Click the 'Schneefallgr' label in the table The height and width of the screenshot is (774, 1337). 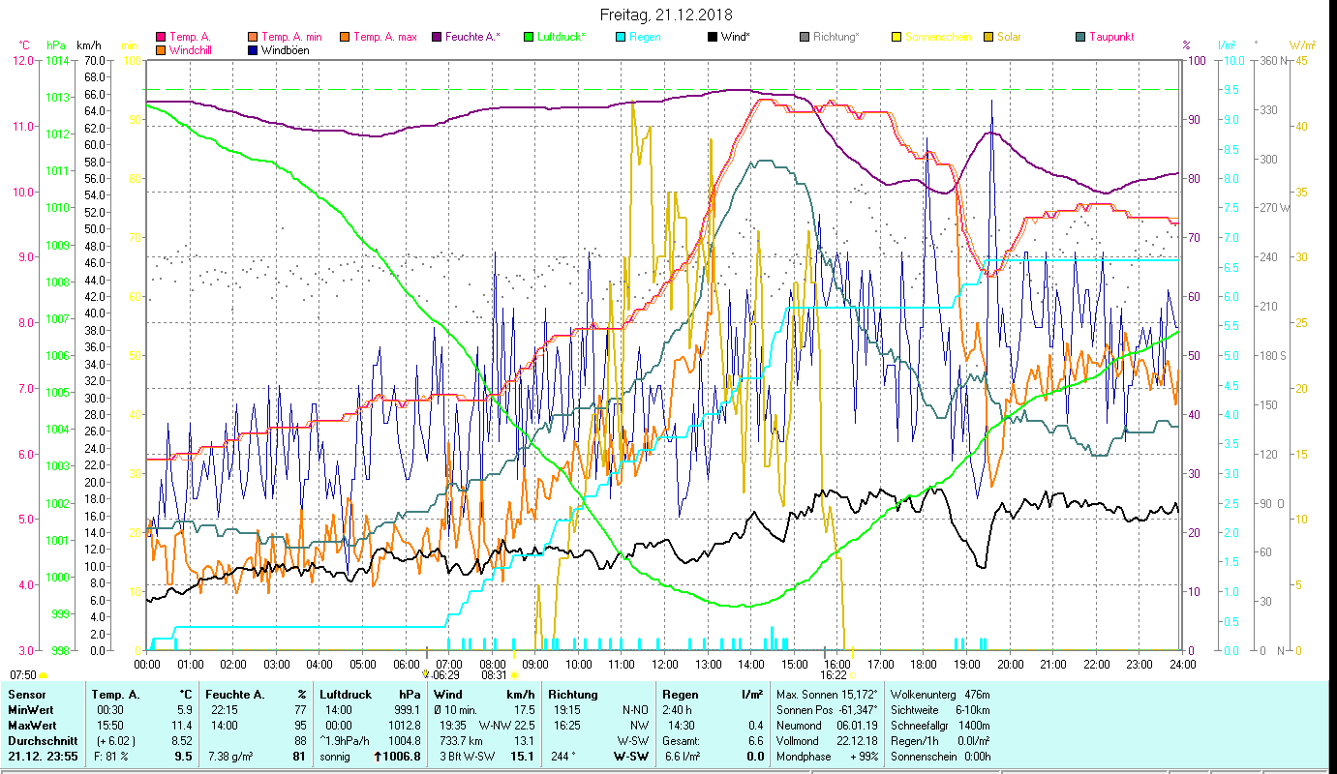click(921, 726)
